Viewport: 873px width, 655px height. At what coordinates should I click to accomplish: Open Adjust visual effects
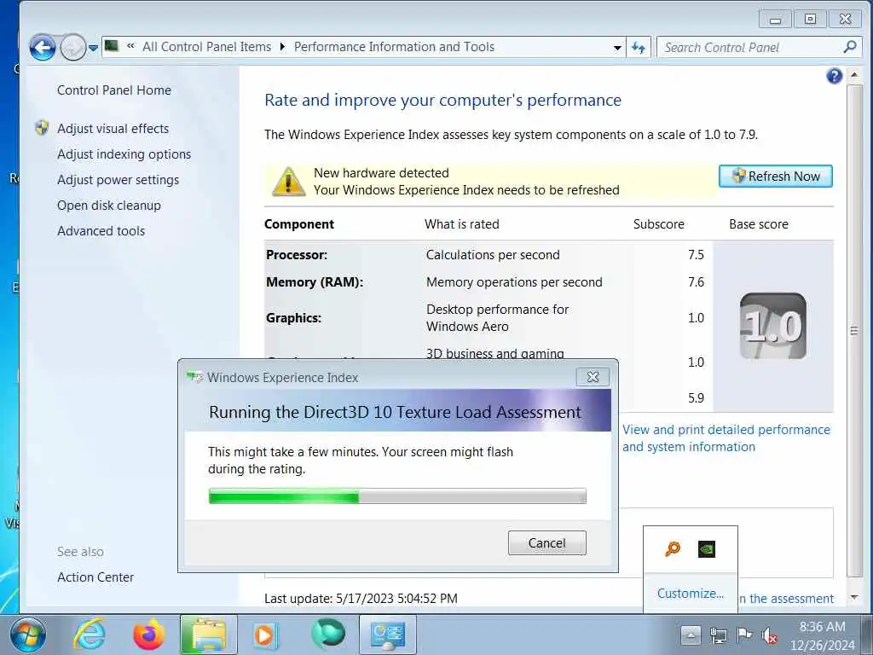(113, 129)
